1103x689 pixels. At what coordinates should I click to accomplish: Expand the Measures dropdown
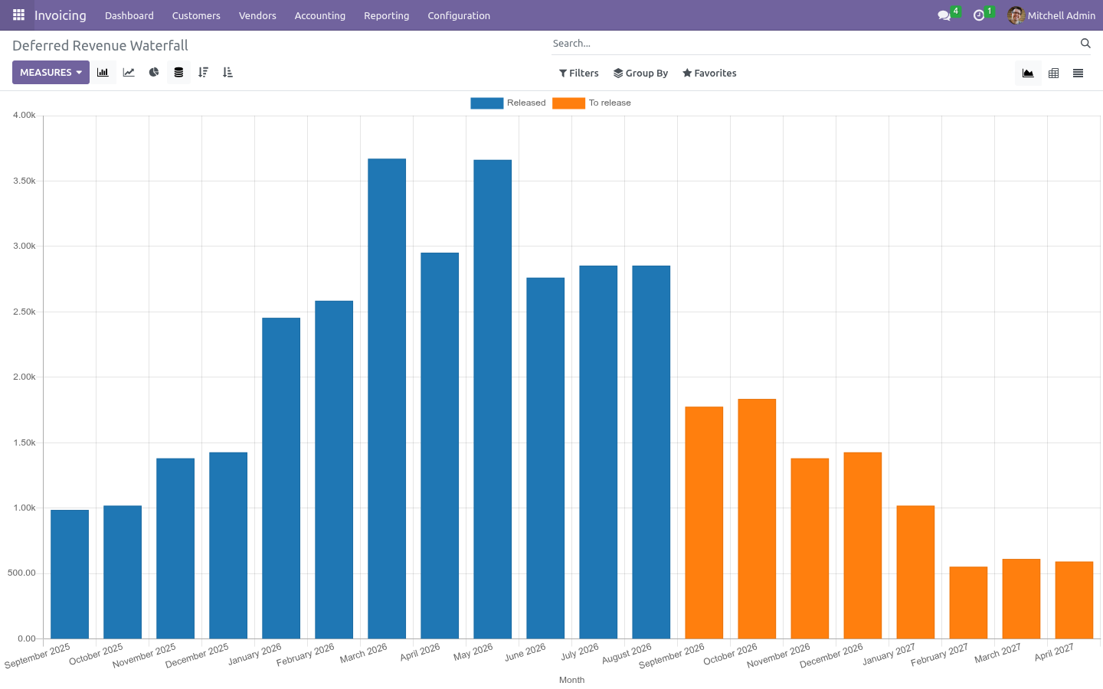pyautogui.click(x=51, y=73)
